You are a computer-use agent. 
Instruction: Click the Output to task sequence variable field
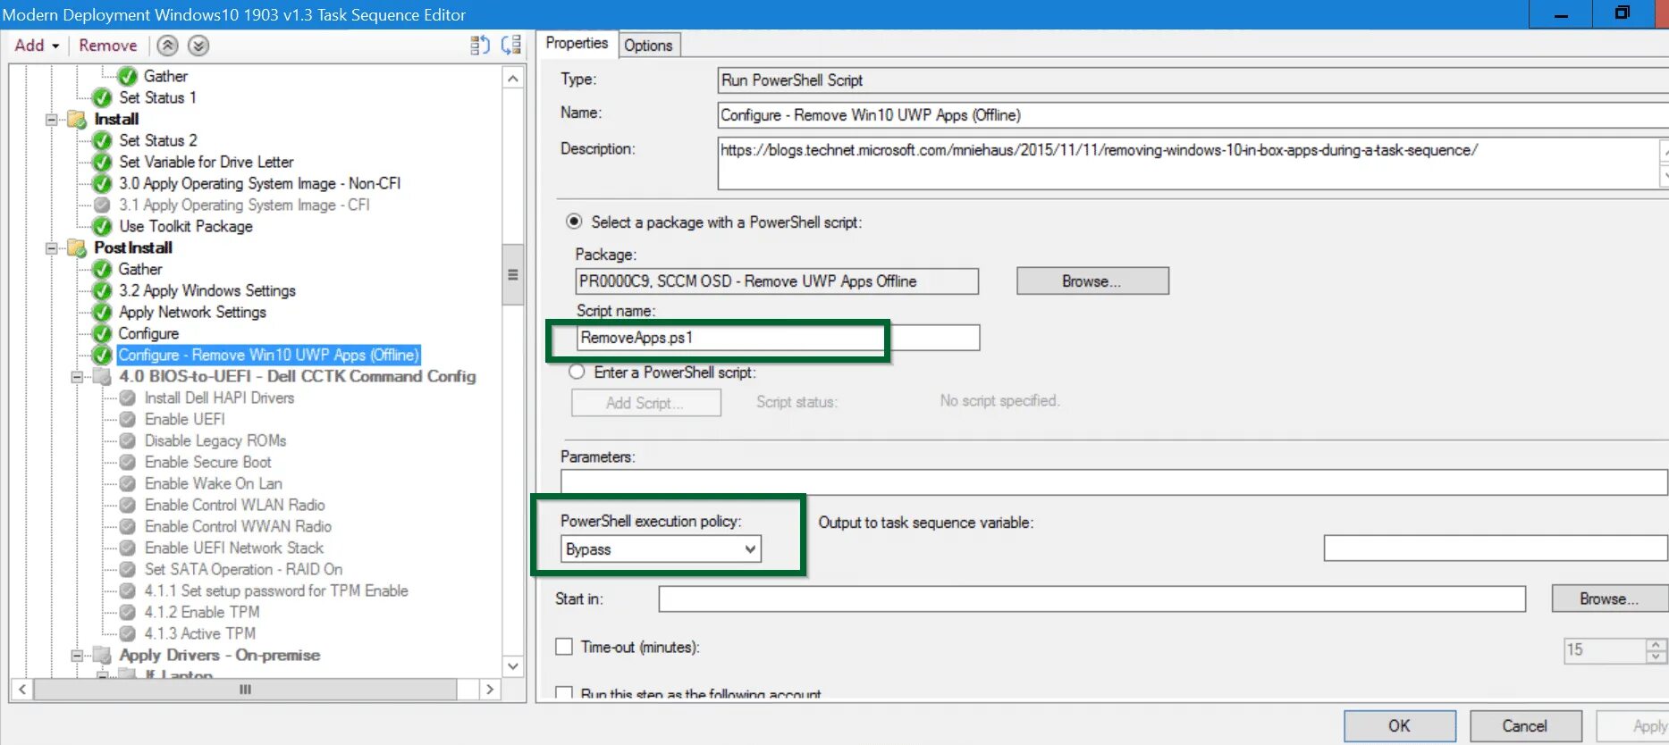click(x=1496, y=548)
